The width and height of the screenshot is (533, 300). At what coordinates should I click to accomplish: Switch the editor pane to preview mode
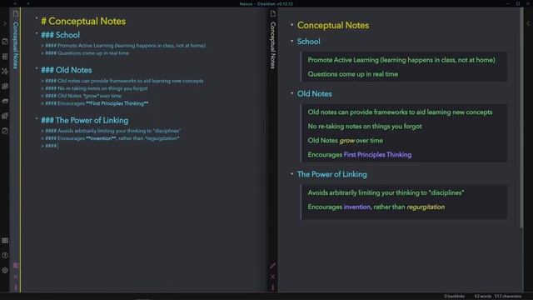(16, 265)
